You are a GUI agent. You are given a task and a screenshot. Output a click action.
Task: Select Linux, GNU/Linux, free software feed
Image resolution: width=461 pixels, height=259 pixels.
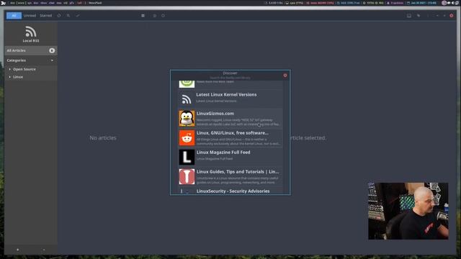pyautogui.click(x=230, y=137)
